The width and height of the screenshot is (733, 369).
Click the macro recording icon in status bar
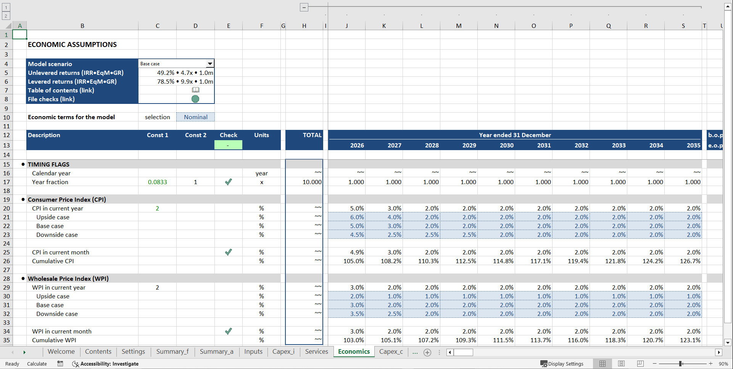(60, 364)
